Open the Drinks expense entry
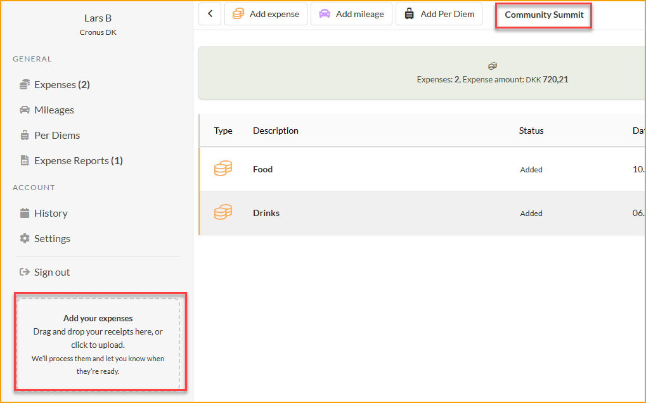646x403 pixels. pos(266,213)
